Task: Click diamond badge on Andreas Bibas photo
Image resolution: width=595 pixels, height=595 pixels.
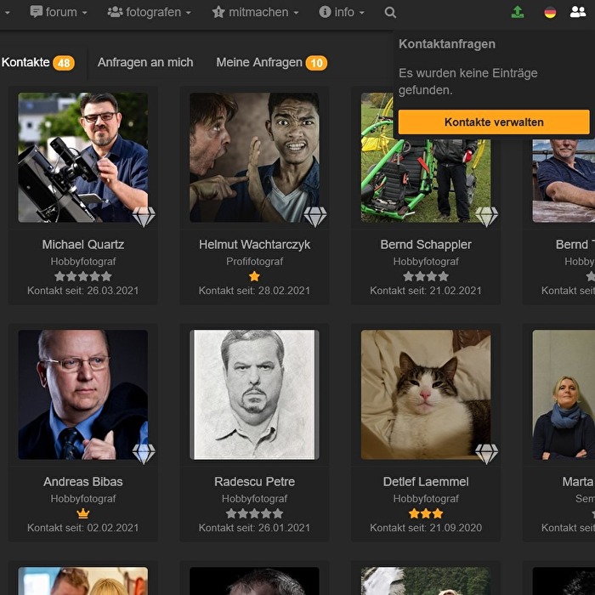Action: [144, 454]
